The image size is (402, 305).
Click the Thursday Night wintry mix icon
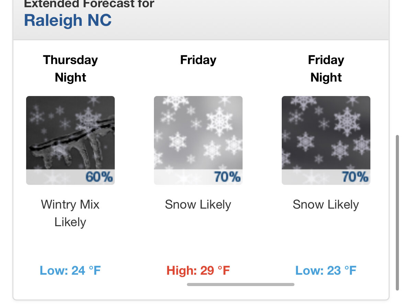(x=70, y=140)
